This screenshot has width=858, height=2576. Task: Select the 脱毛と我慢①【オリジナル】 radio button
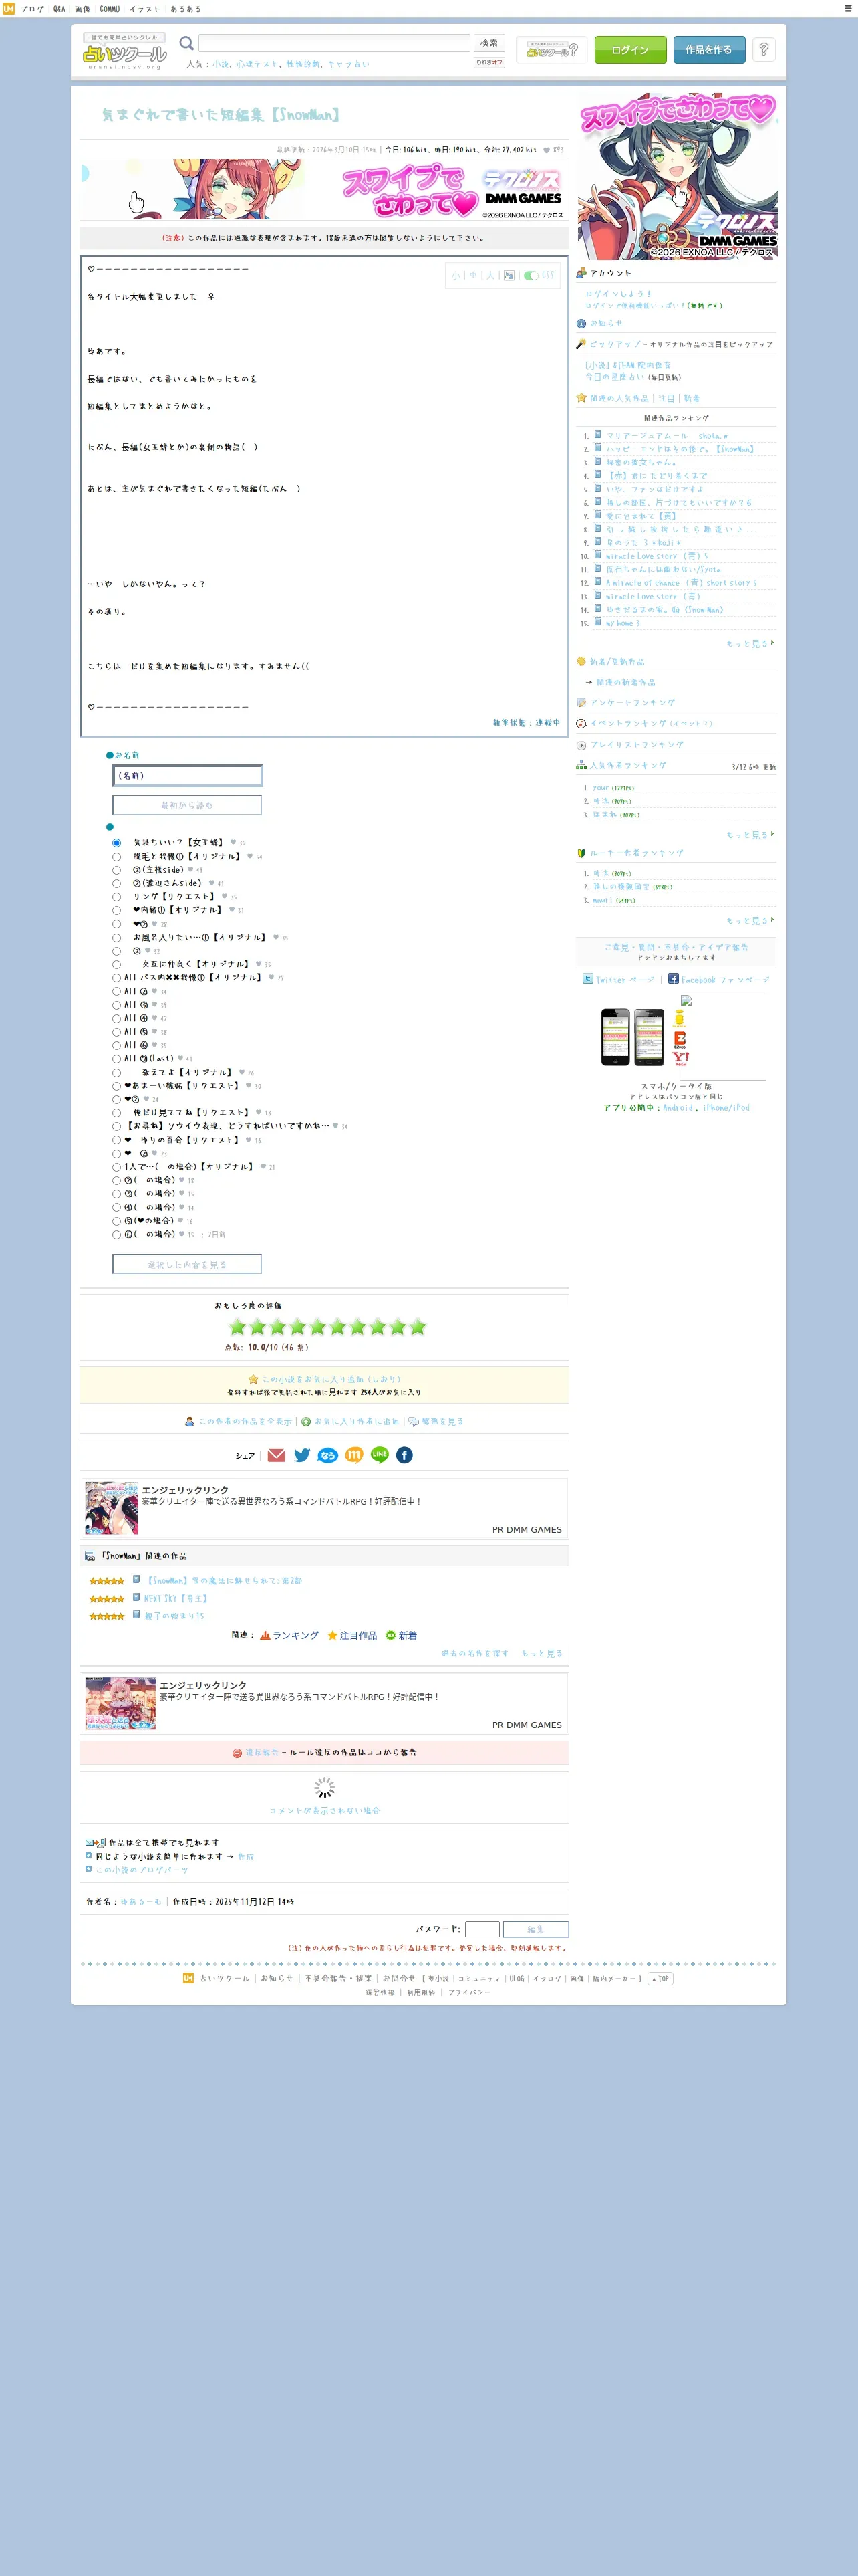coord(116,857)
